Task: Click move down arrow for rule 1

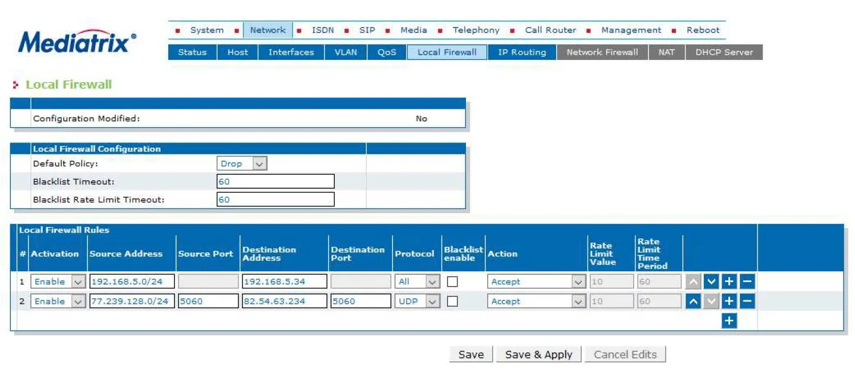Action: (x=711, y=282)
